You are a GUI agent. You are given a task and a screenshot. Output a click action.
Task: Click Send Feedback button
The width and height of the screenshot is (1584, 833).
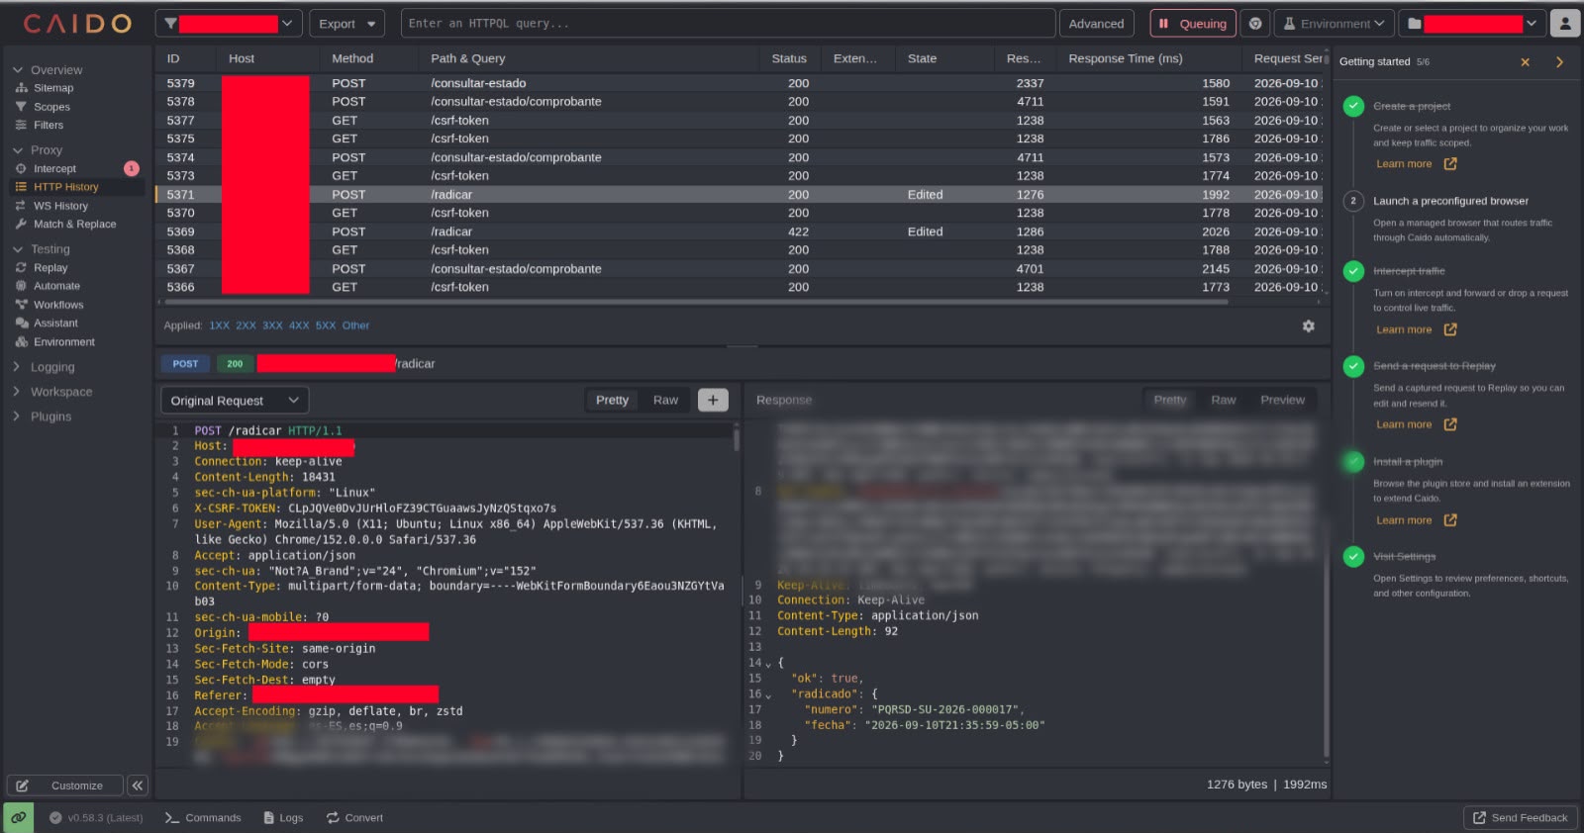1521,818
